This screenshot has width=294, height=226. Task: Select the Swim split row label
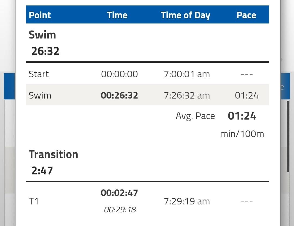tap(40, 95)
